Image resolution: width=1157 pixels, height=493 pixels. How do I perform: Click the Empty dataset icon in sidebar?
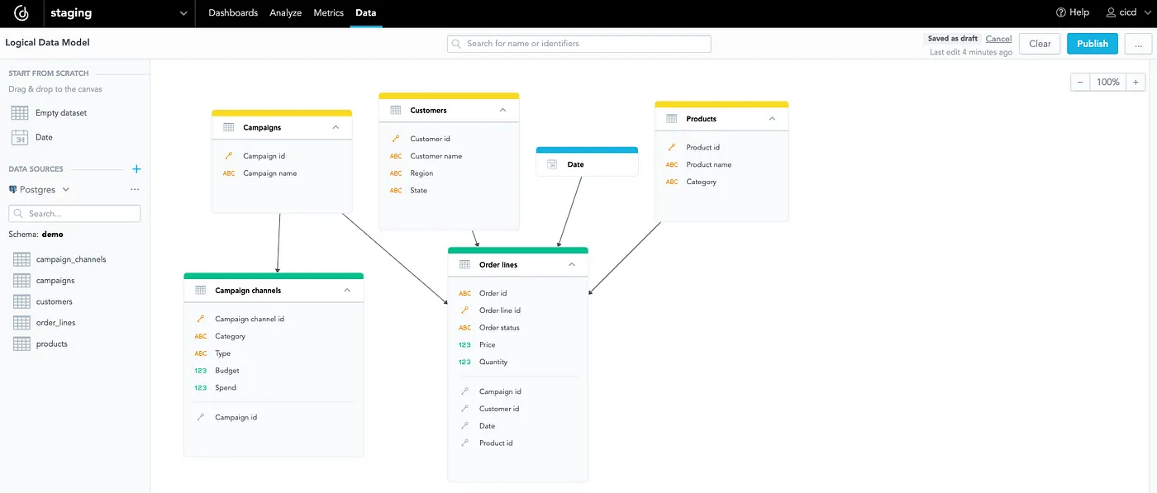tap(20, 112)
